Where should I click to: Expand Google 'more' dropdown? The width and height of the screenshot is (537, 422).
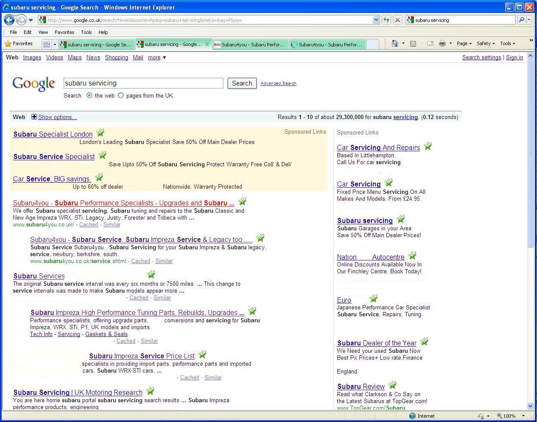point(157,58)
